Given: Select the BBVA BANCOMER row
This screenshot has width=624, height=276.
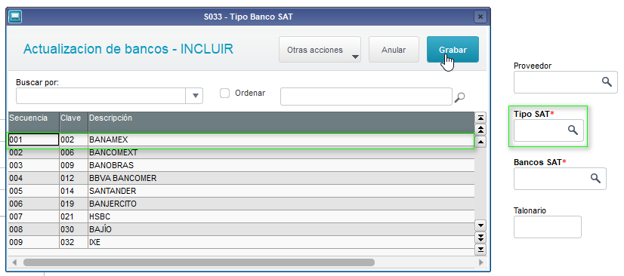Looking at the screenshot, I should (241, 178).
